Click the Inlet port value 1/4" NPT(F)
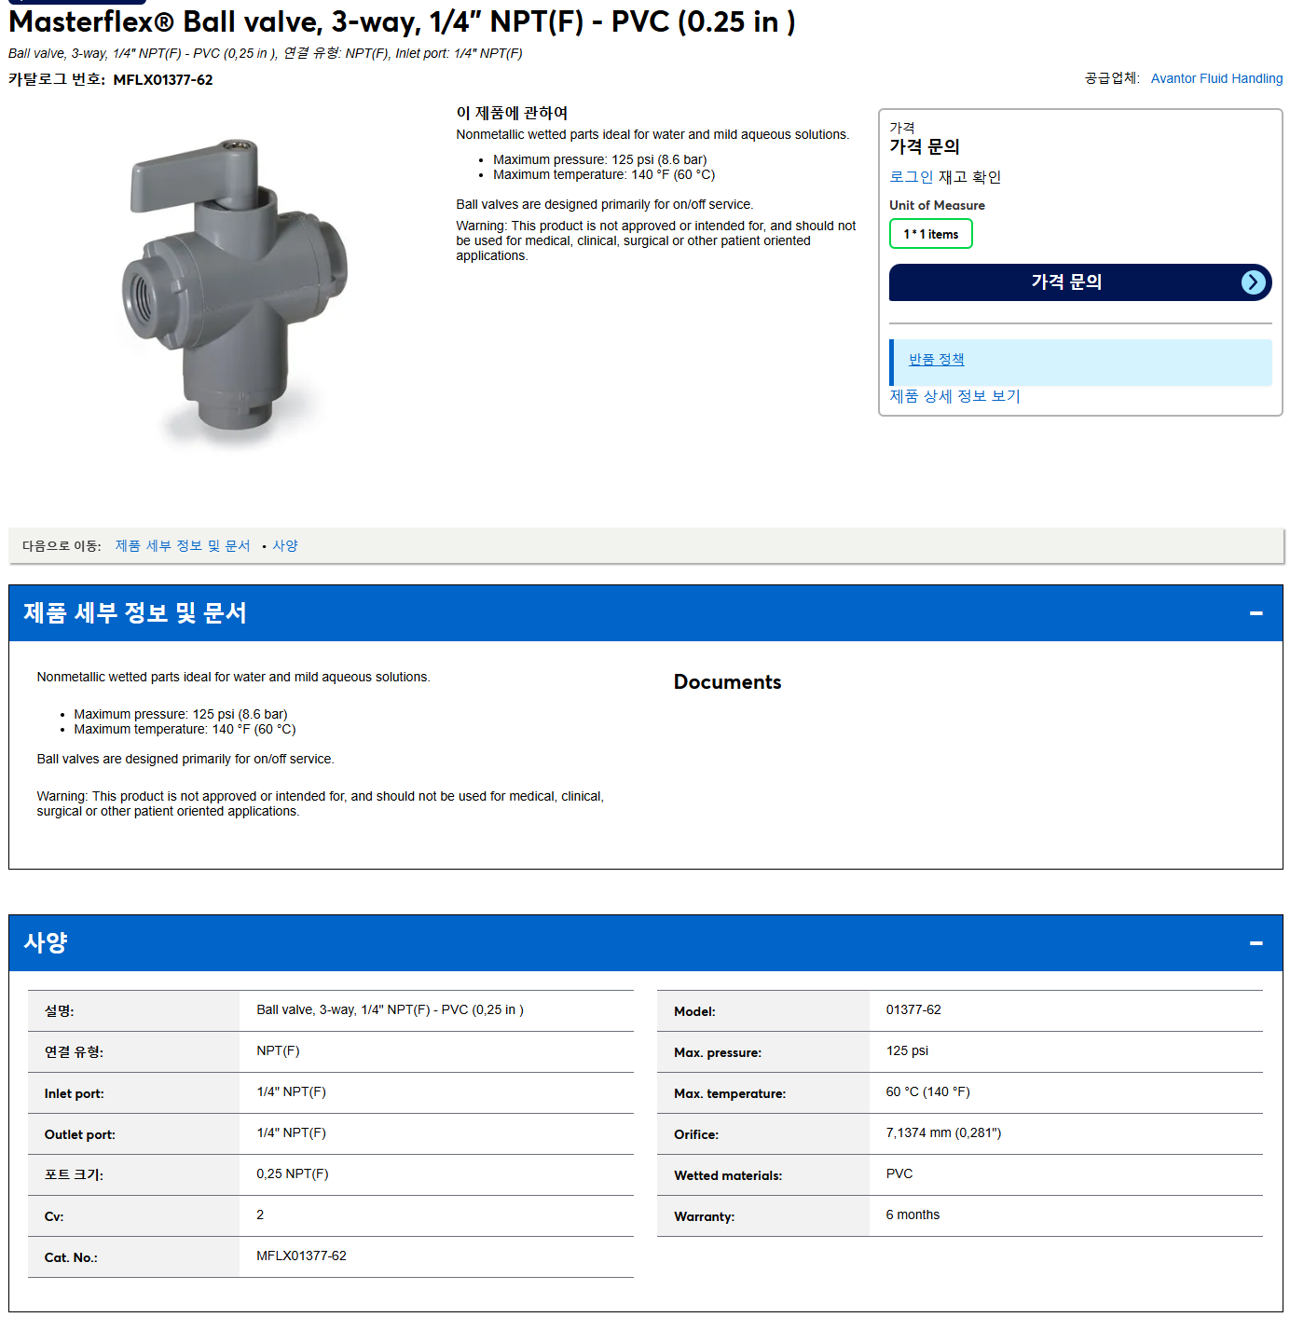The image size is (1290, 1331). 291,1091
